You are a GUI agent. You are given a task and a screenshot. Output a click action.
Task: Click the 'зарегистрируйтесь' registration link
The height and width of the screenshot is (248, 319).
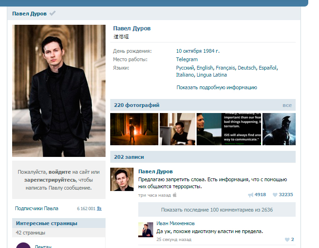[x=50, y=180]
